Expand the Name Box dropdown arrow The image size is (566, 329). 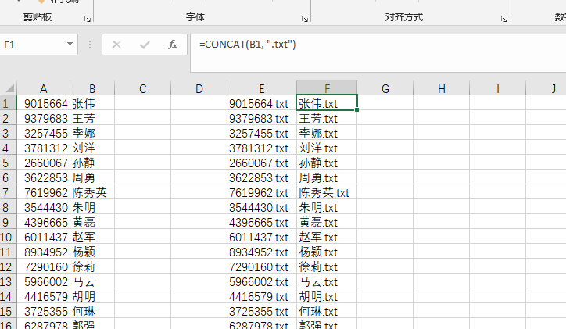(x=70, y=45)
